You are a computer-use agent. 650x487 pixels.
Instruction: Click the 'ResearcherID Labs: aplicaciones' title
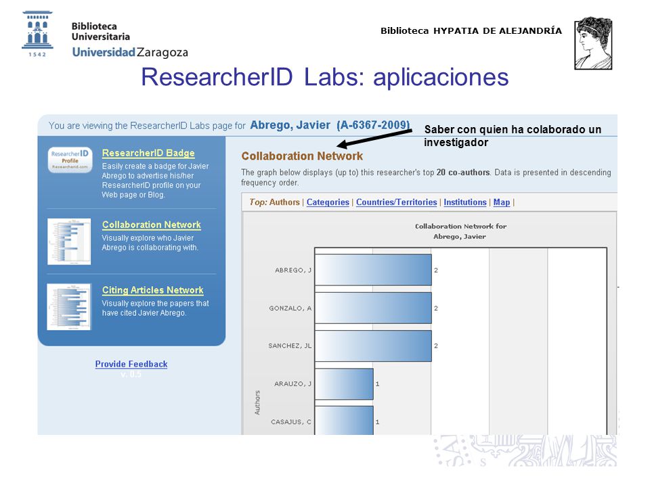pyautogui.click(x=324, y=77)
